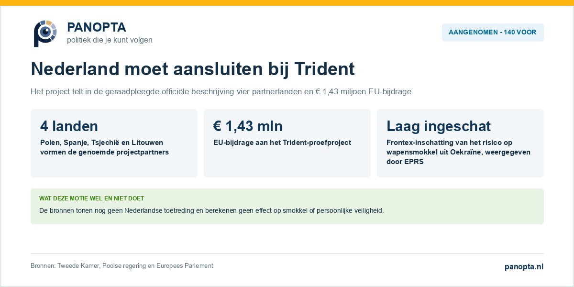The image size is (574, 287).
Task: Click the Panopta eye logo icon
Action: click(45, 33)
